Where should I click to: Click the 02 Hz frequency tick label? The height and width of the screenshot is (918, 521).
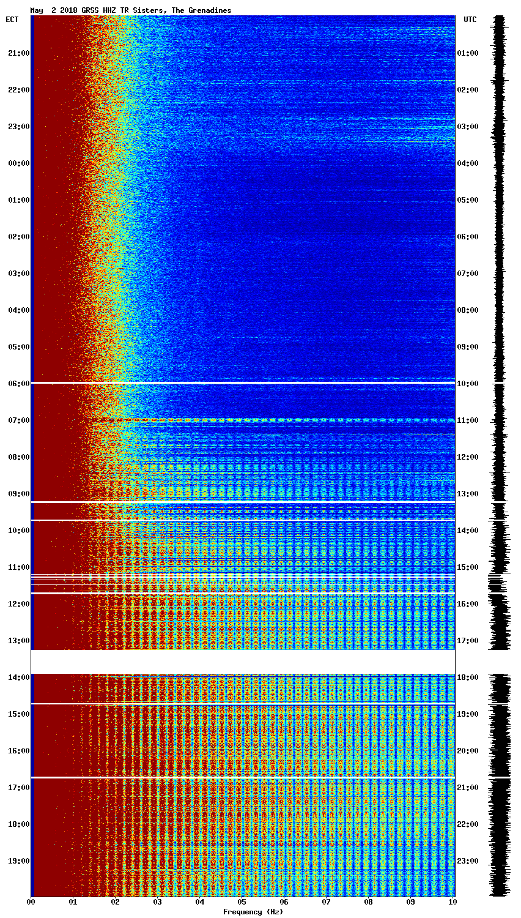click(x=115, y=902)
